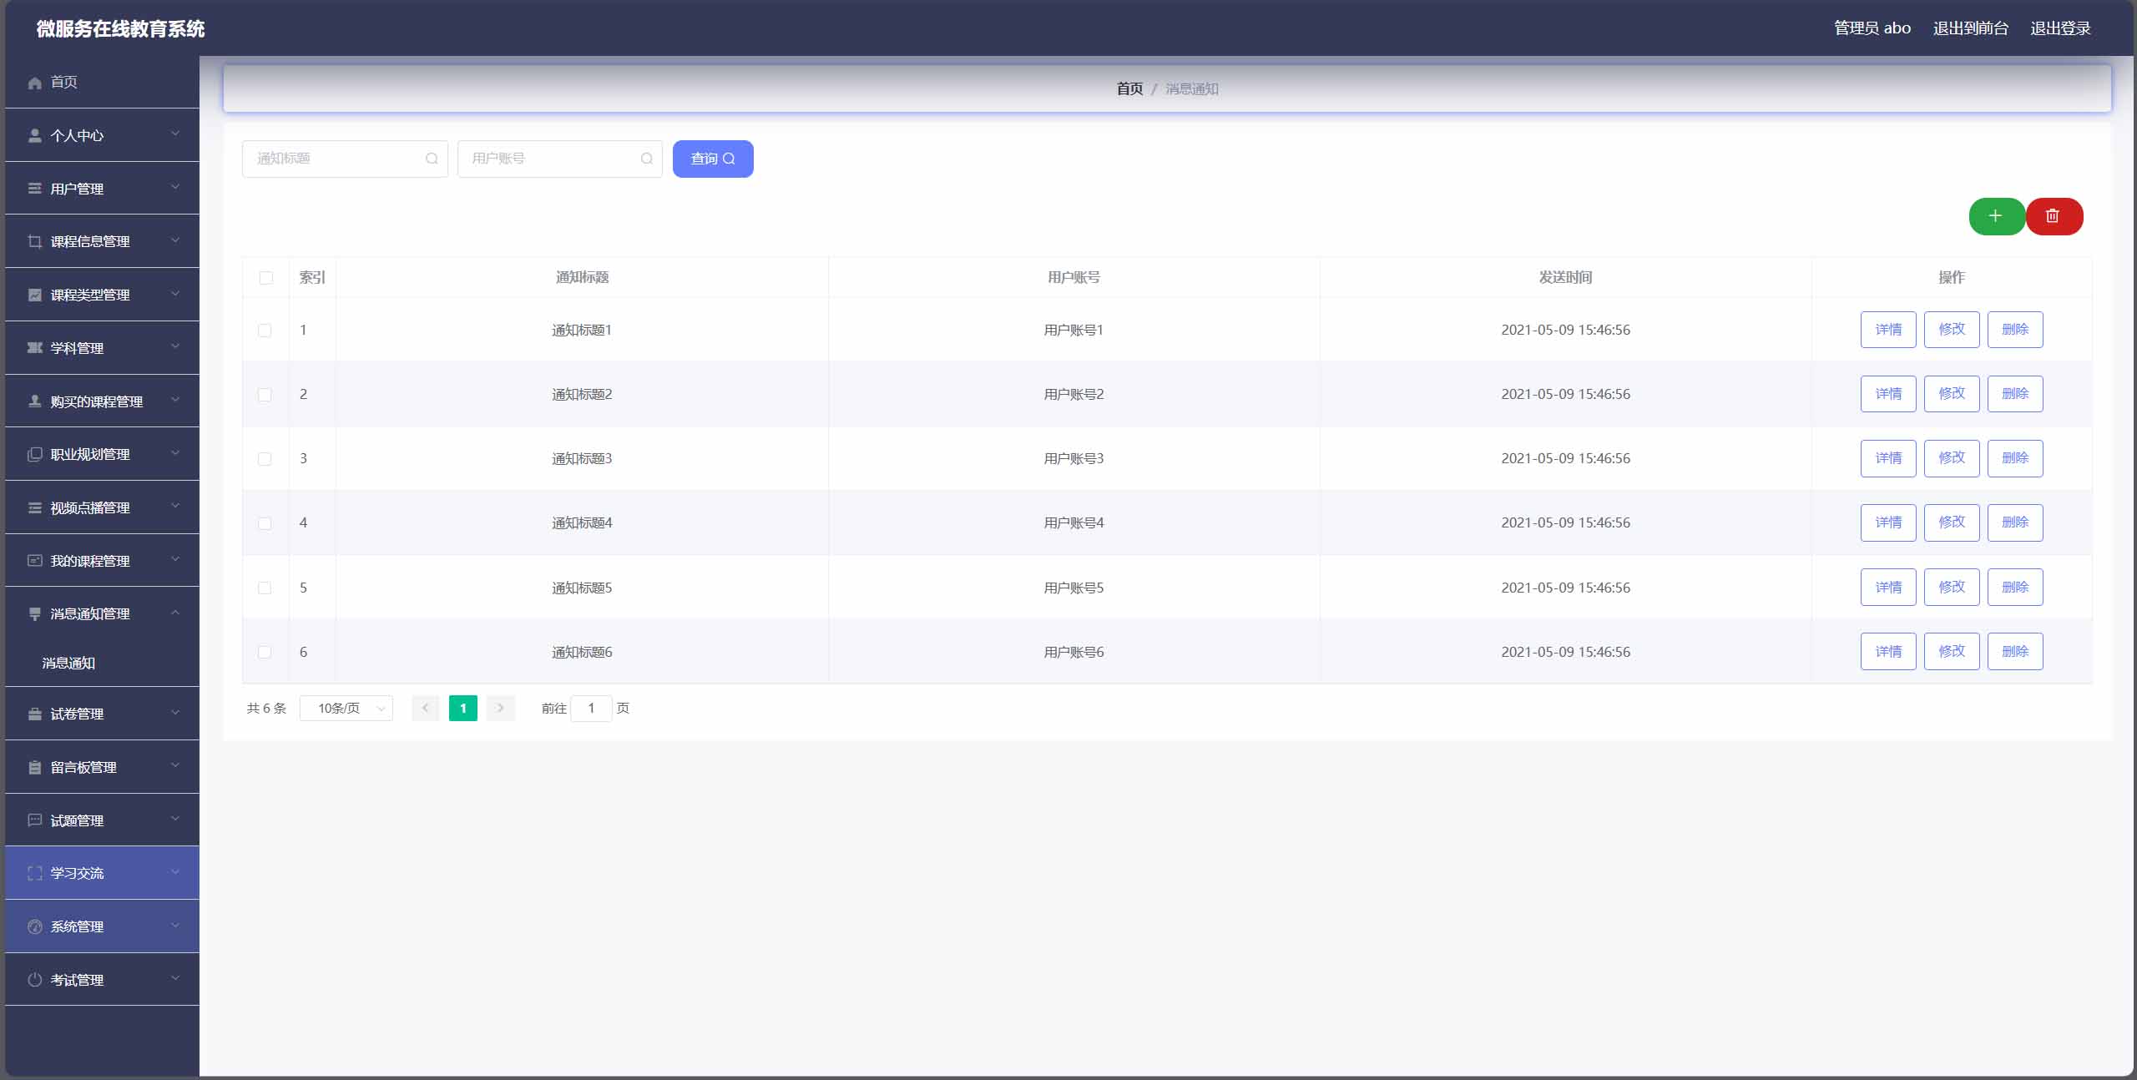Click search icon in 用户账号 field
The image size is (2137, 1080).
(646, 159)
